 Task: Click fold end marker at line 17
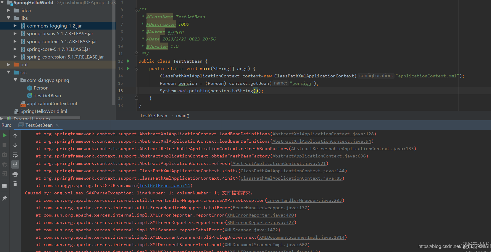(x=136, y=98)
